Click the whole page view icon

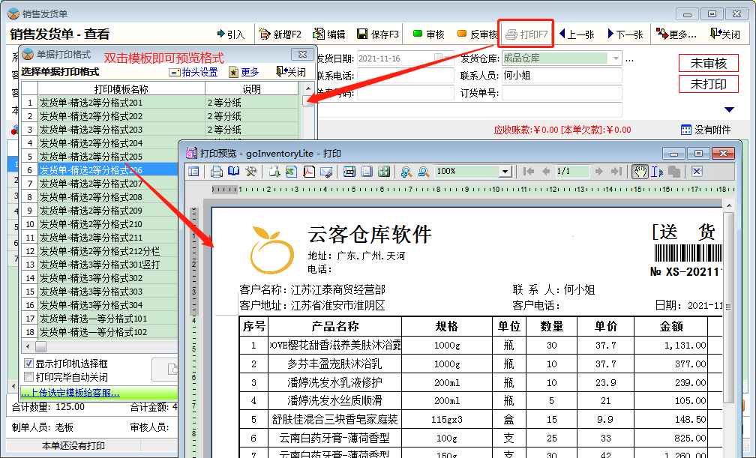367,172
